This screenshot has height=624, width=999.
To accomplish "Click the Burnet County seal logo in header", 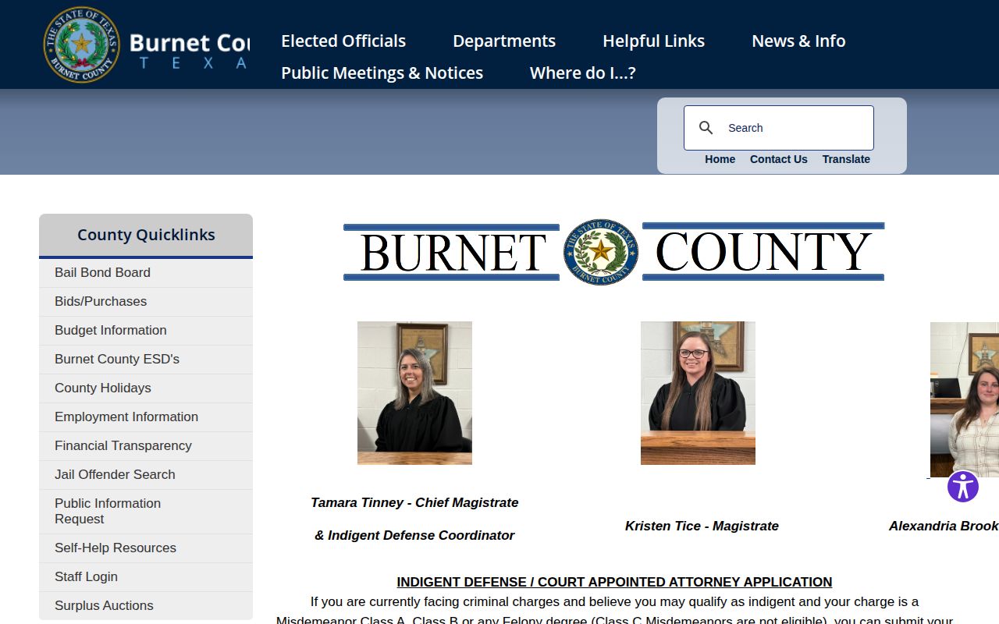I will coord(81,44).
